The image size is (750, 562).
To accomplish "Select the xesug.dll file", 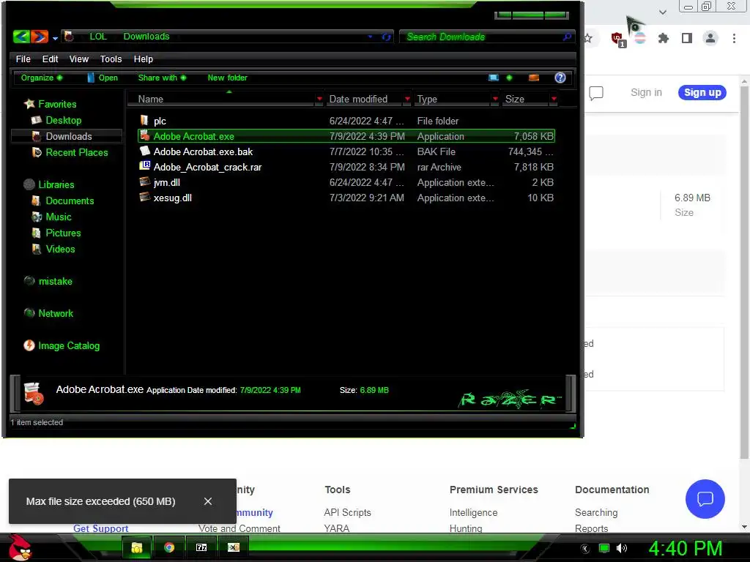I will pyautogui.click(x=346, y=198).
